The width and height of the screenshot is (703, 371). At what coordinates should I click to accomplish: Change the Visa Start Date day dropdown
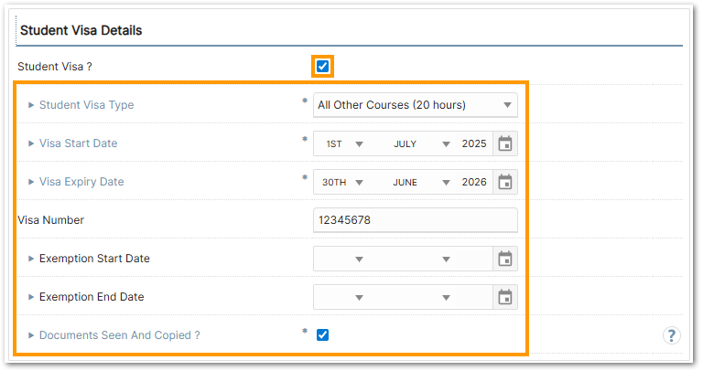pyautogui.click(x=342, y=143)
